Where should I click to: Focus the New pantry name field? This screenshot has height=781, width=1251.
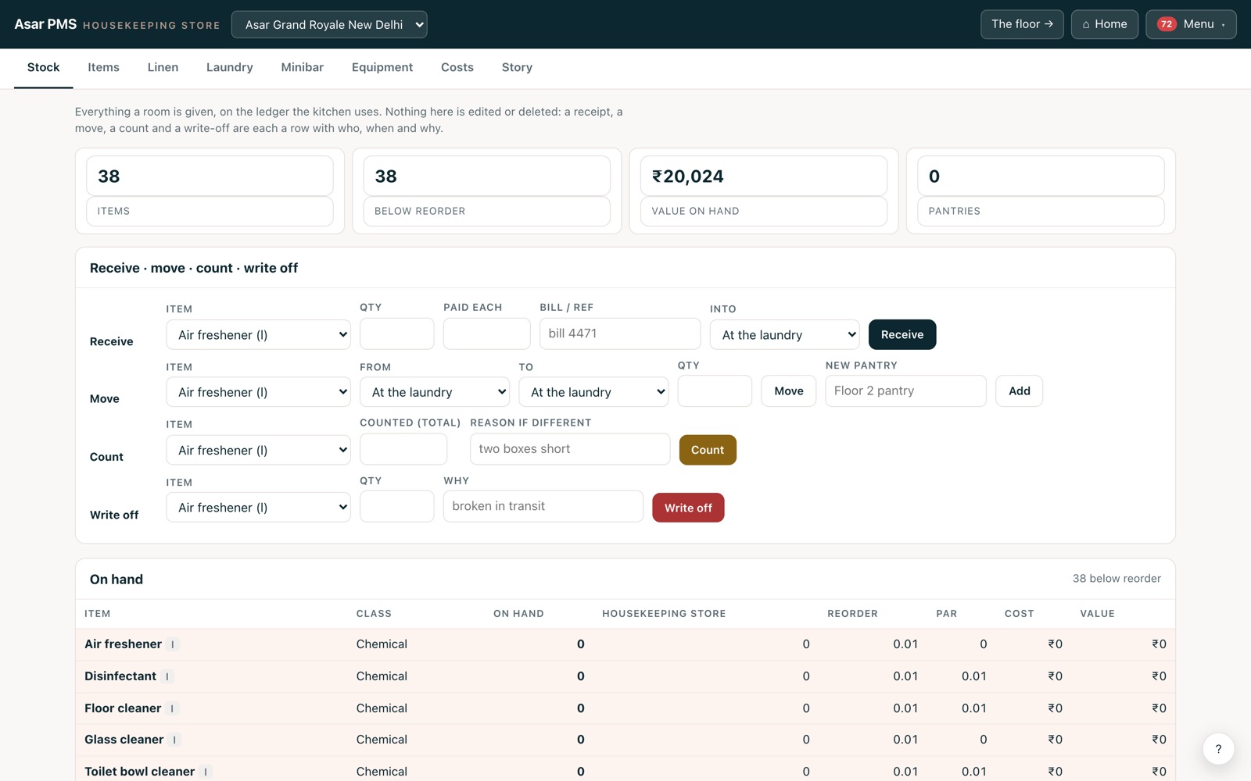pyautogui.click(x=905, y=390)
